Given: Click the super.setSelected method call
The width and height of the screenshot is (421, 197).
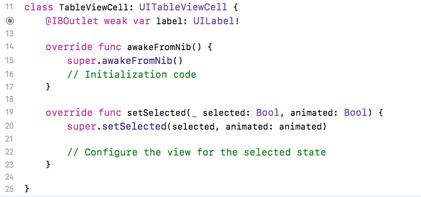Looking at the screenshot, I should 117,126.
